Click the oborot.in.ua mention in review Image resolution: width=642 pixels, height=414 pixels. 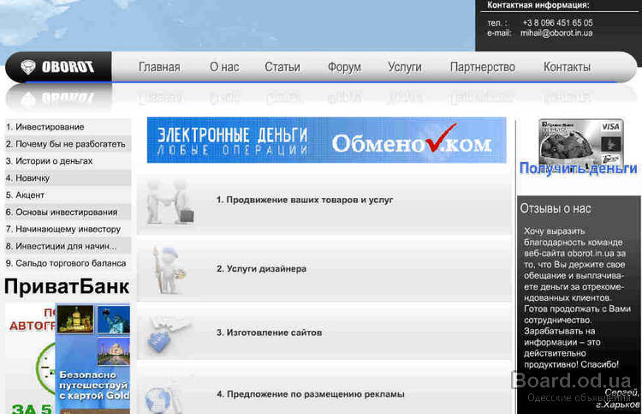pyautogui.click(x=591, y=254)
